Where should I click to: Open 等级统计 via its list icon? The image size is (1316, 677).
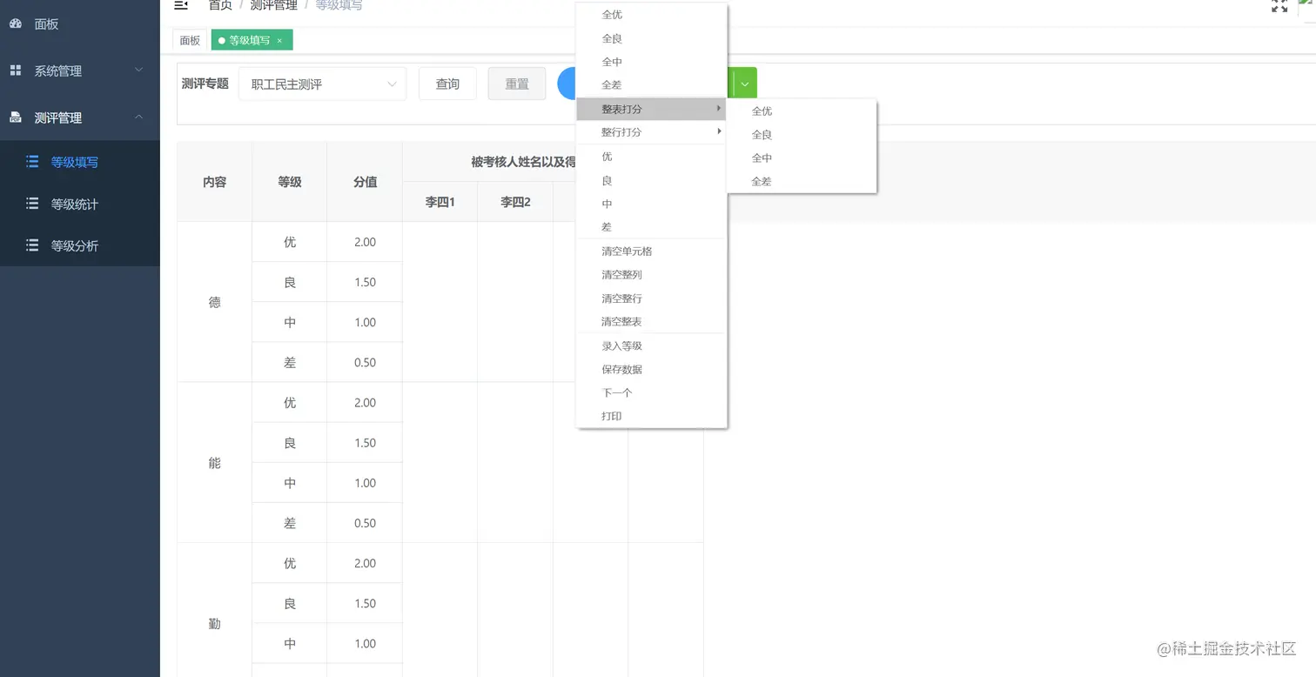pos(33,204)
